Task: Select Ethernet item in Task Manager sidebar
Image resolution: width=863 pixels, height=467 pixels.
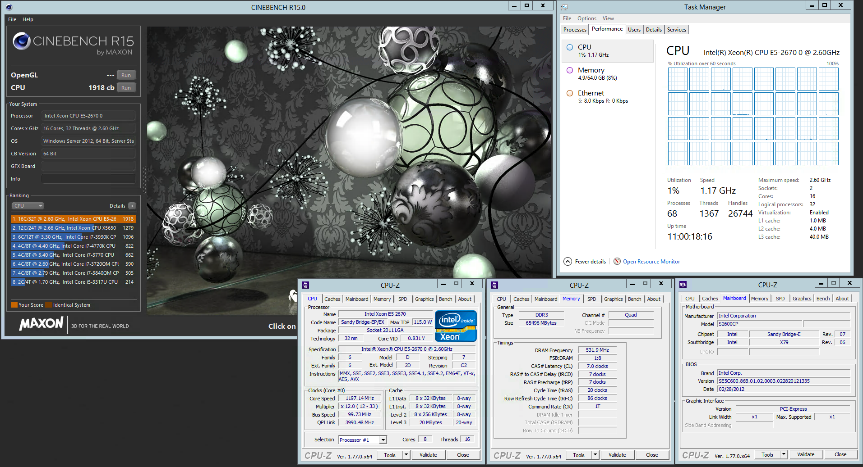Action: (608, 97)
